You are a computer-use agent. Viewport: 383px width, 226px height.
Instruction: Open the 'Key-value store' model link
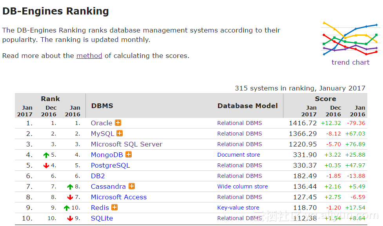click(x=238, y=208)
